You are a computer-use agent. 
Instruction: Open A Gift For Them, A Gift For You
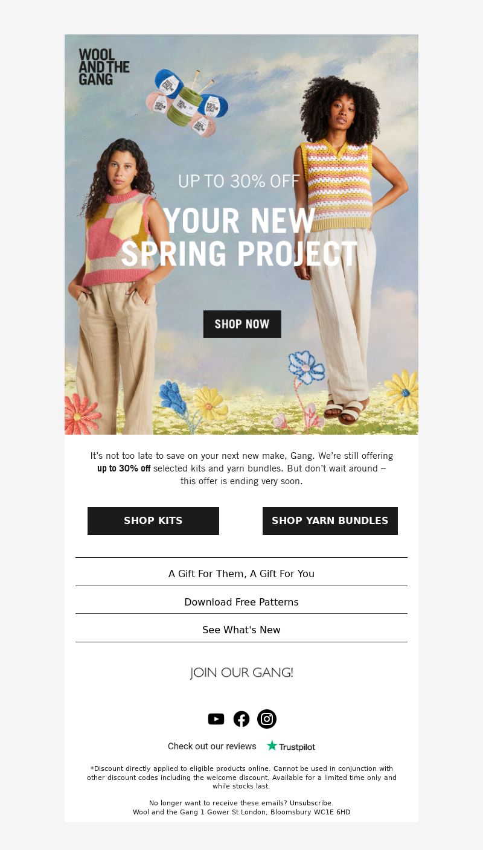[241, 574]
